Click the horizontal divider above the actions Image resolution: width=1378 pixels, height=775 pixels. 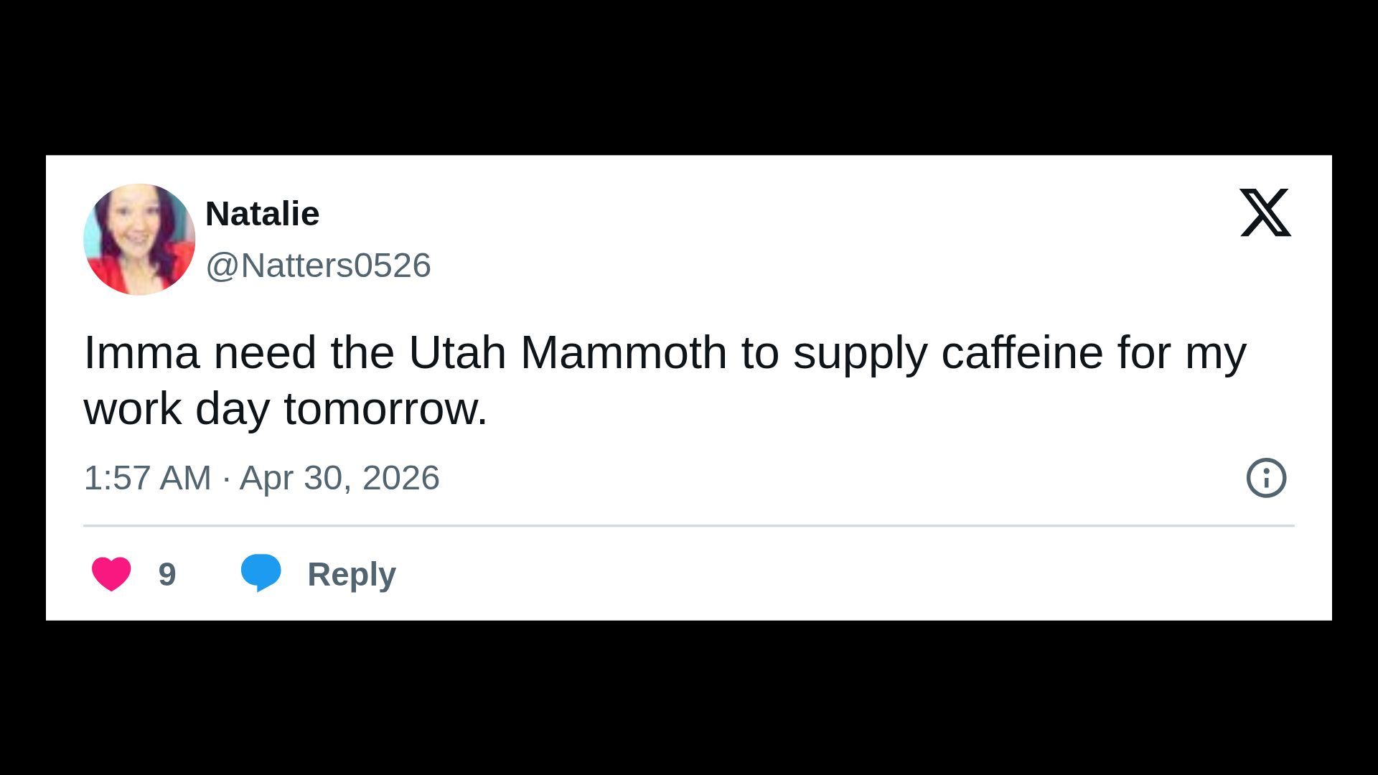coord(689,526)
